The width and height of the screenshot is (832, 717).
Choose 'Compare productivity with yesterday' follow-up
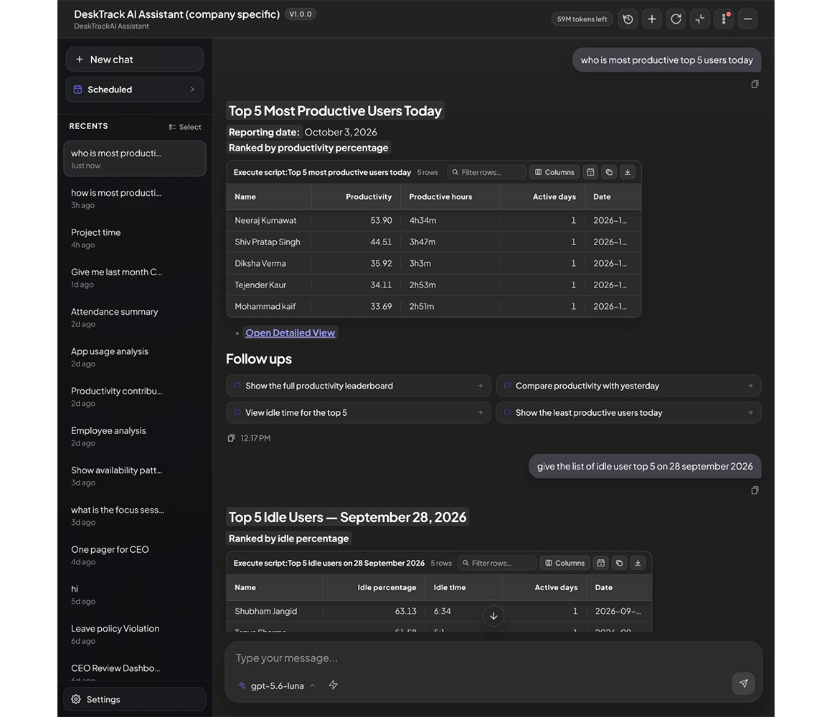coord(628,386)
